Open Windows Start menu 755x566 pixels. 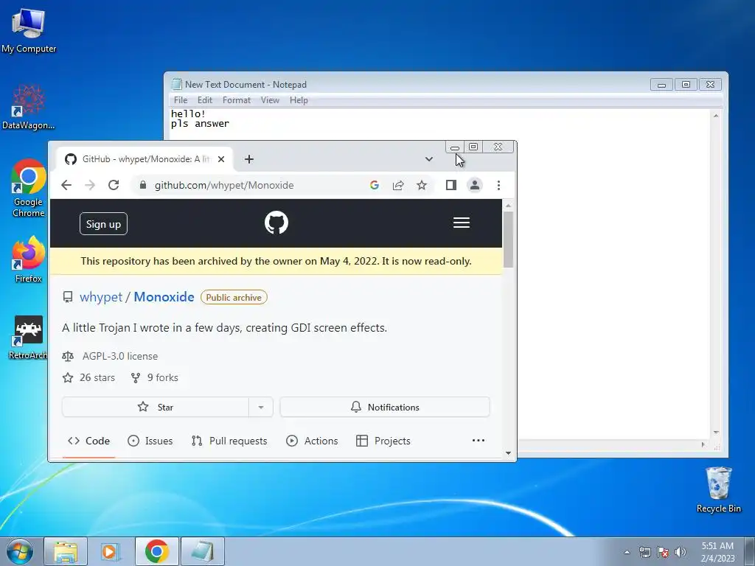[19, 551]
